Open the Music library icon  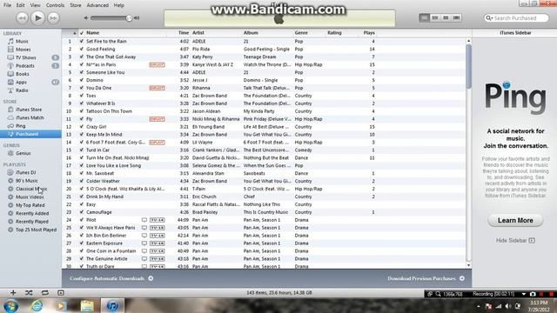10,41
